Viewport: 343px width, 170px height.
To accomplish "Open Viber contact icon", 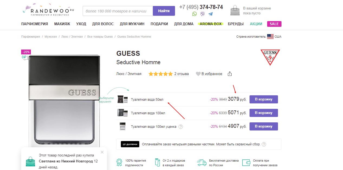I will click(202, 14).
